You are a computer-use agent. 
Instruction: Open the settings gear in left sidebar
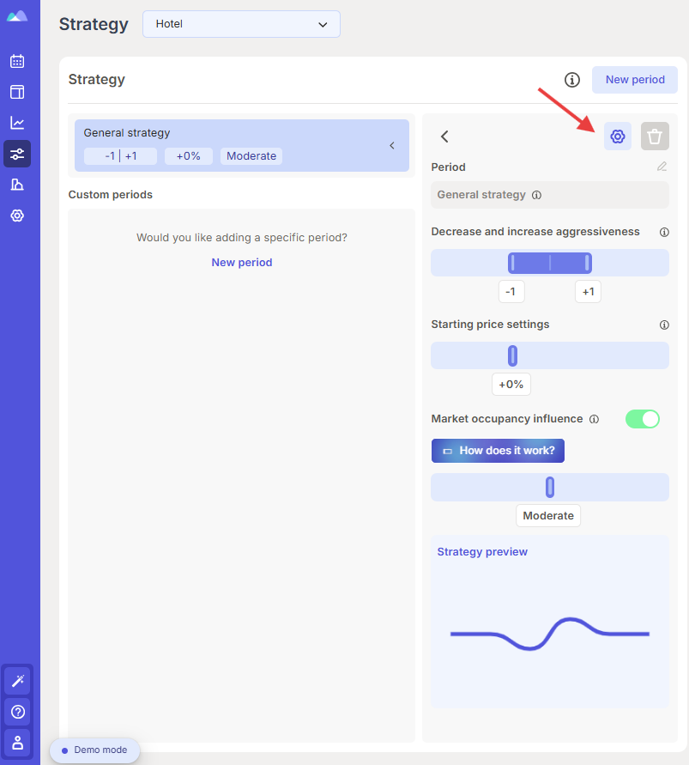click(x=17, y=216)
